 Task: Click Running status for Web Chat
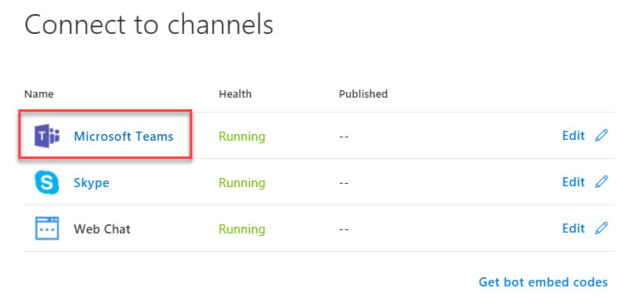point(242,229)
